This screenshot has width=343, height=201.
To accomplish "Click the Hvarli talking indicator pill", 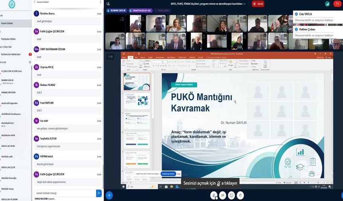I will (140, 10).
